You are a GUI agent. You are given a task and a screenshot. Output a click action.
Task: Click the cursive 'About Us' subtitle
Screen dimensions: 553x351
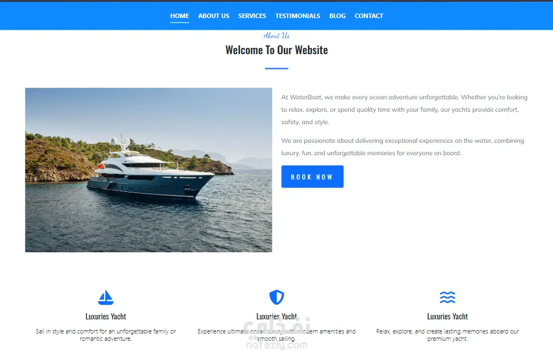(x=277, y=36)
